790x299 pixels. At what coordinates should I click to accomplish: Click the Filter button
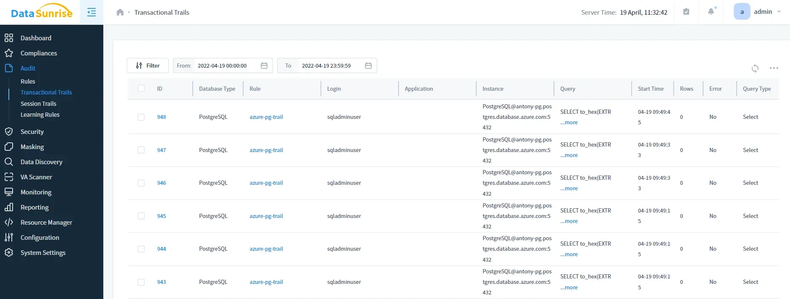148,66
